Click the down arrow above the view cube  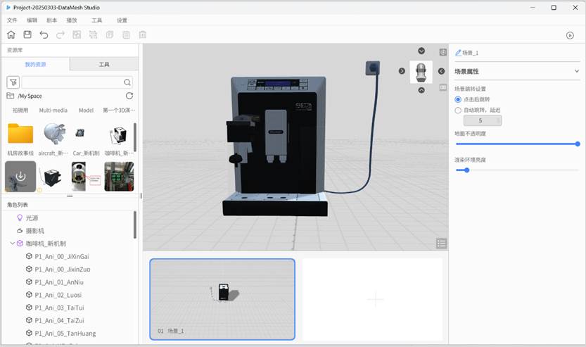(x=421, y=51)
